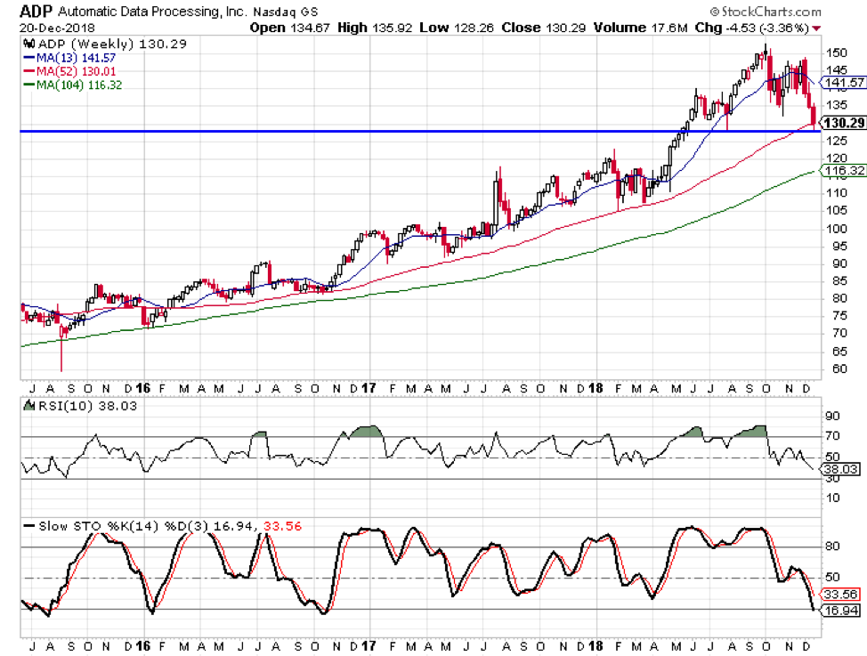Click the 'MA(13) 141.57' legend entry

coord(76,58)
